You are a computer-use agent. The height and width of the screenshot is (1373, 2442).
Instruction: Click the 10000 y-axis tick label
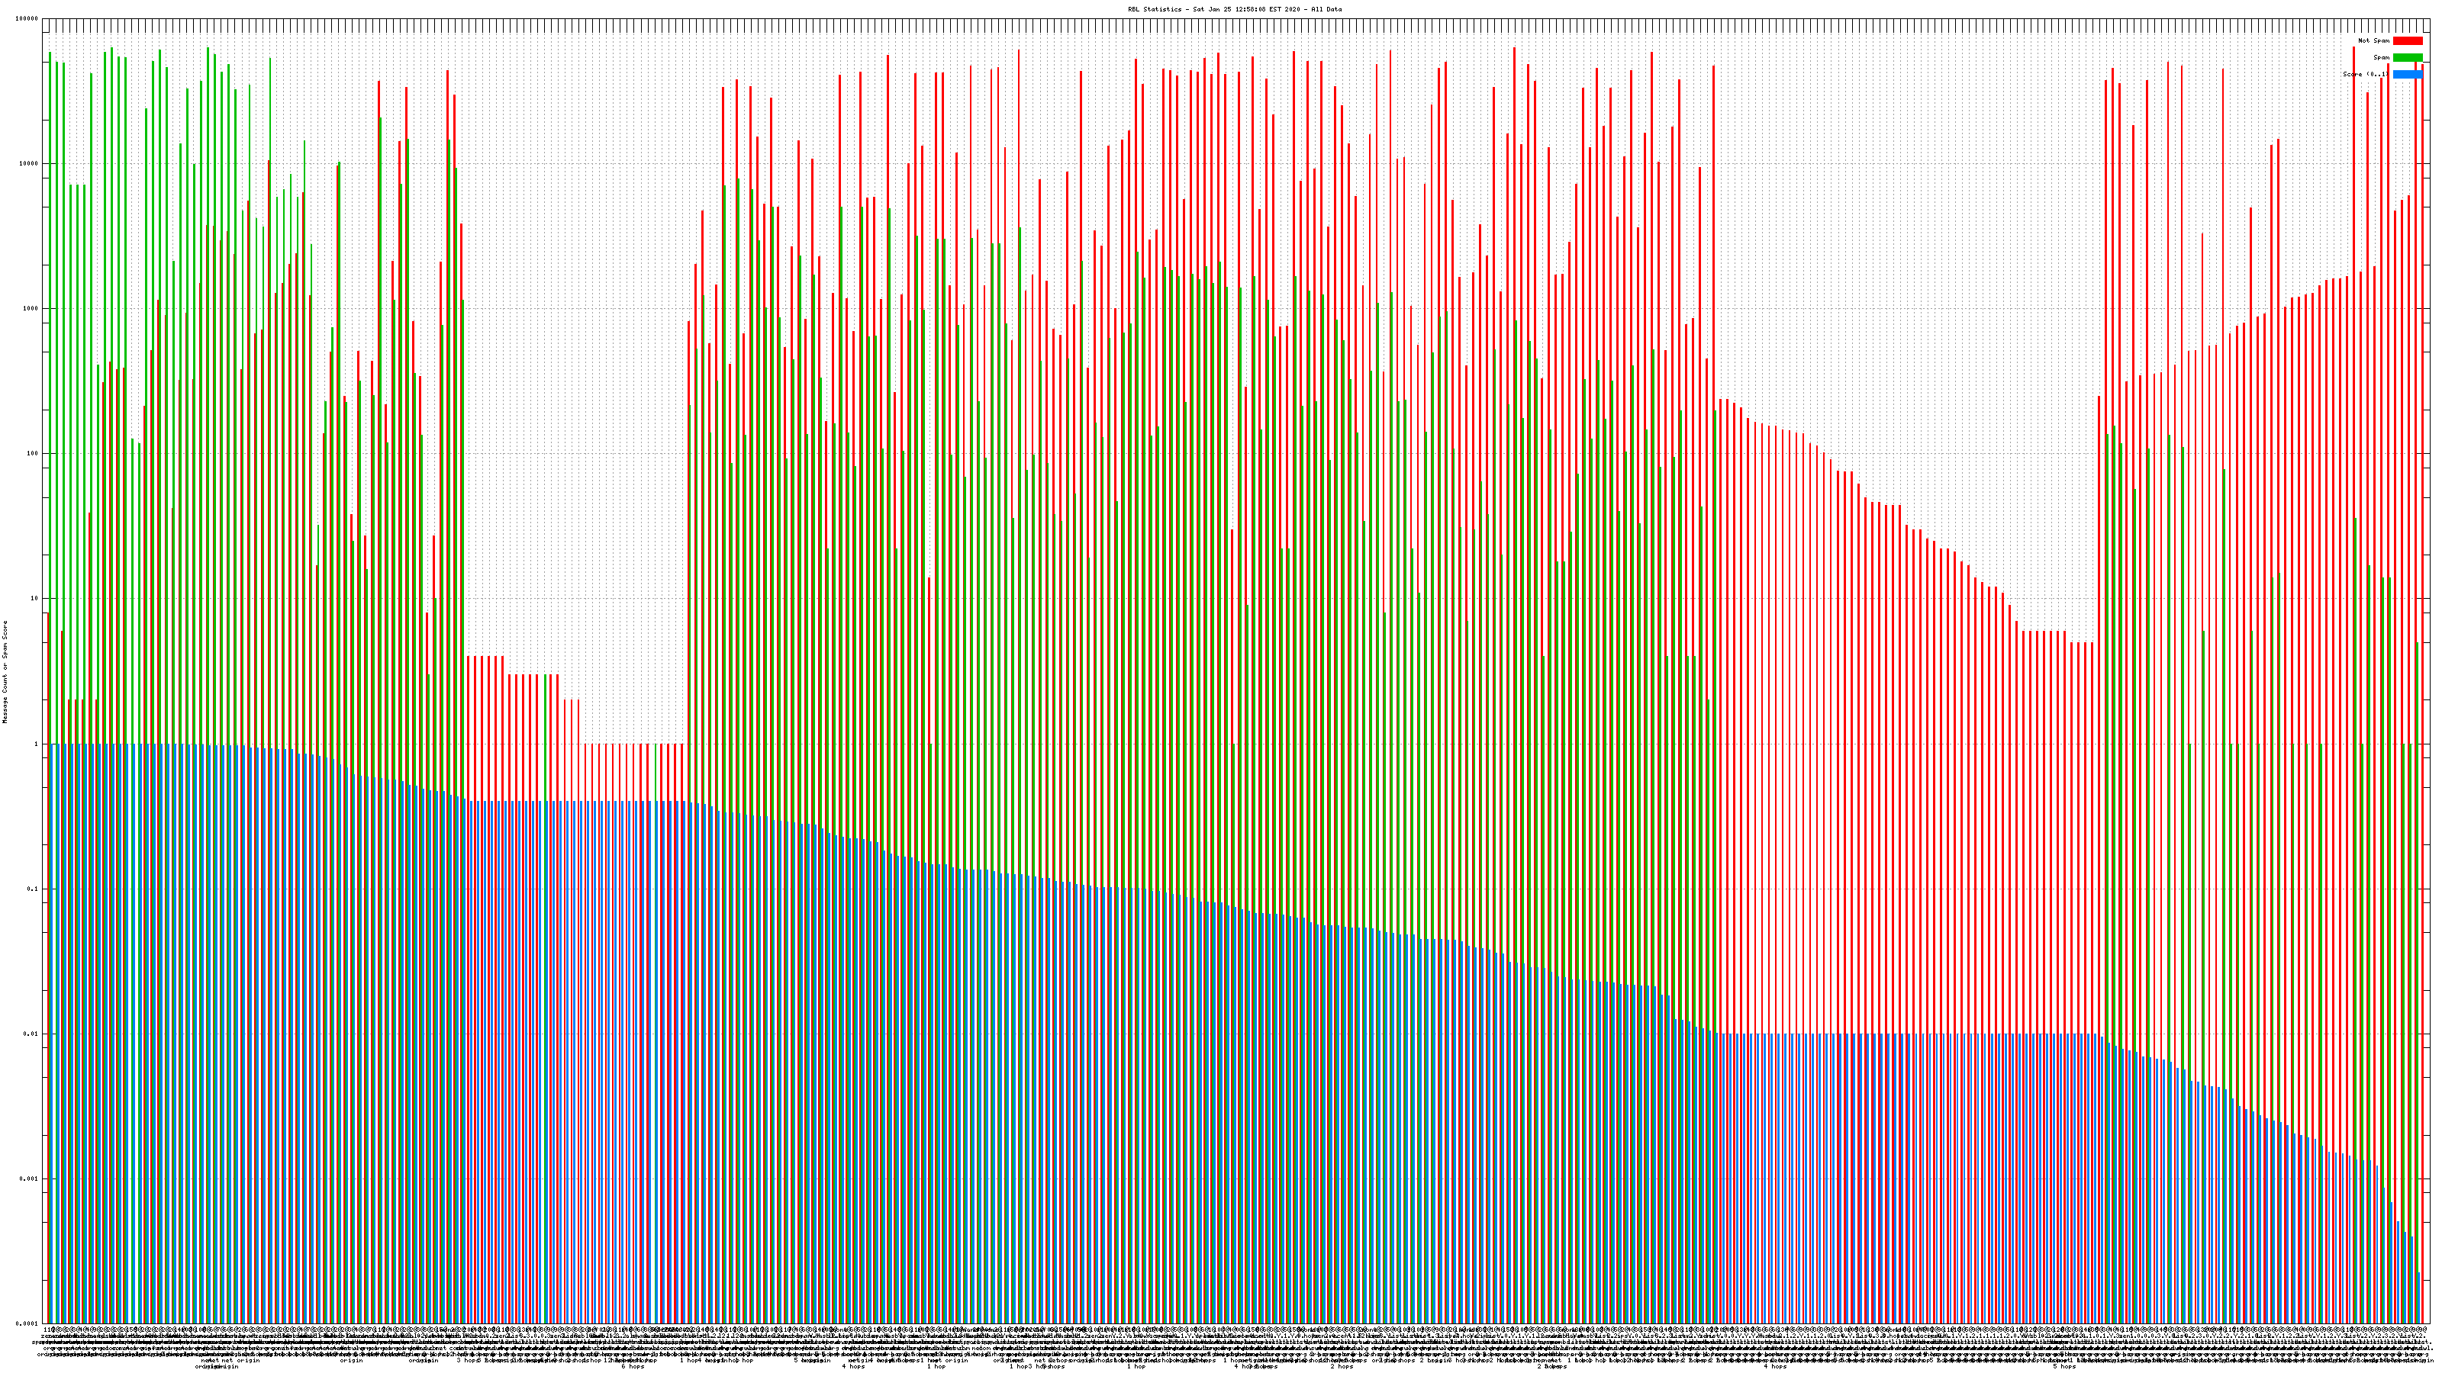[30, 164]
